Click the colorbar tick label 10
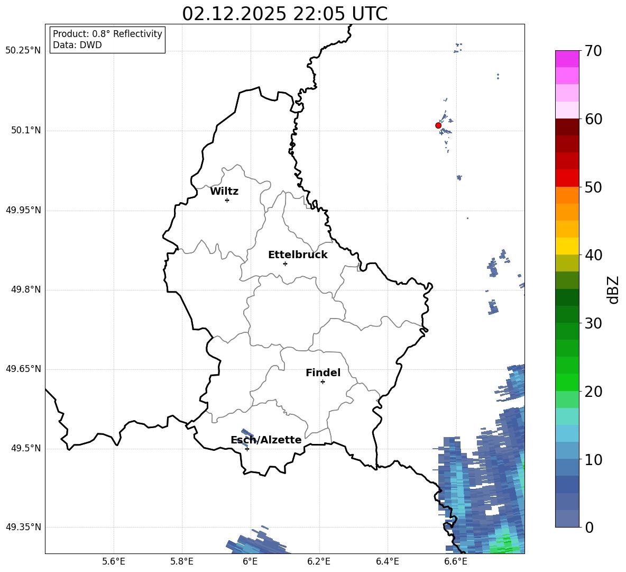 593,460
